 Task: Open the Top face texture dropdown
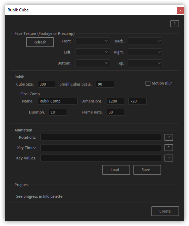pyautogui.click(x=145, y=63)
